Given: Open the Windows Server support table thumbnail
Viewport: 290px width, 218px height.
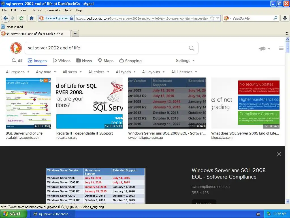Looking at the screenshot, I should coord(167,103).
